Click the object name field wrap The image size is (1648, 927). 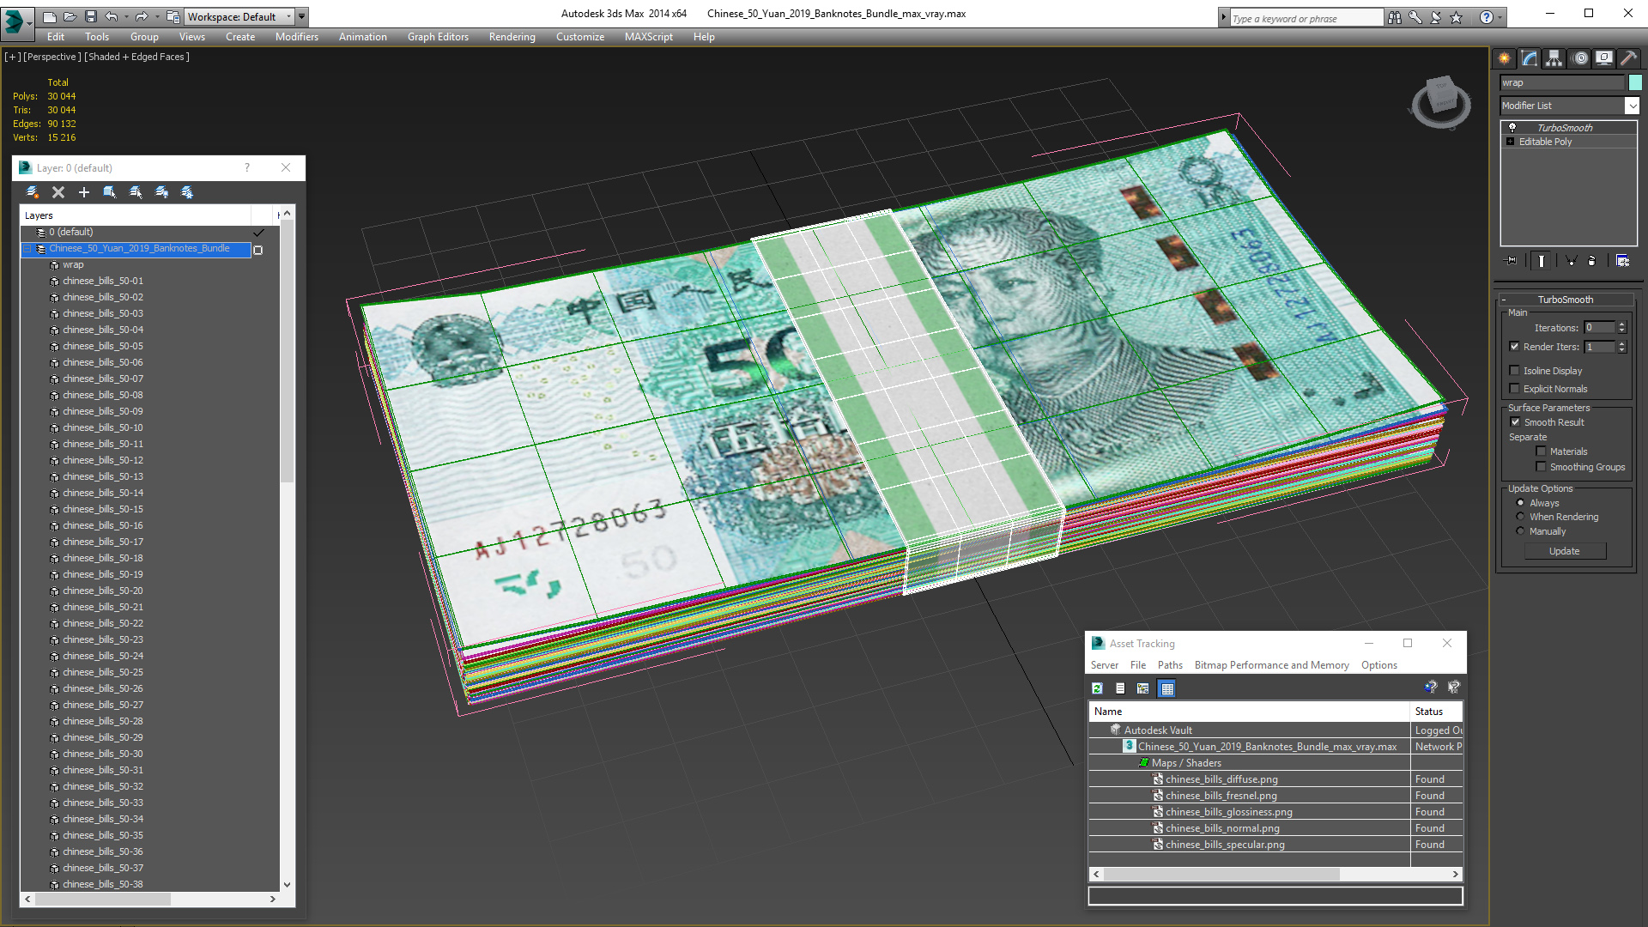click(1562, 82)
